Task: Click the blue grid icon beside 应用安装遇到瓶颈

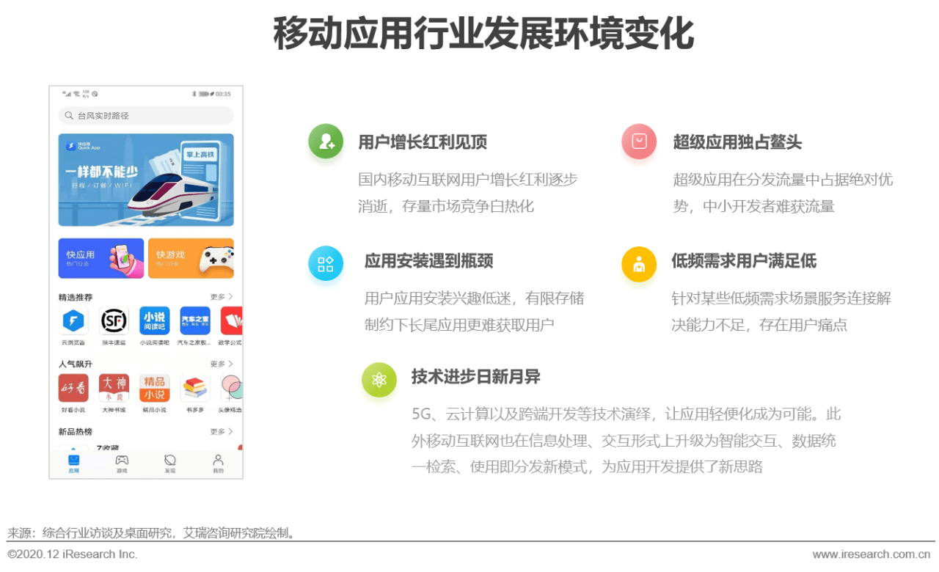Action: click(x=326, y=263)
